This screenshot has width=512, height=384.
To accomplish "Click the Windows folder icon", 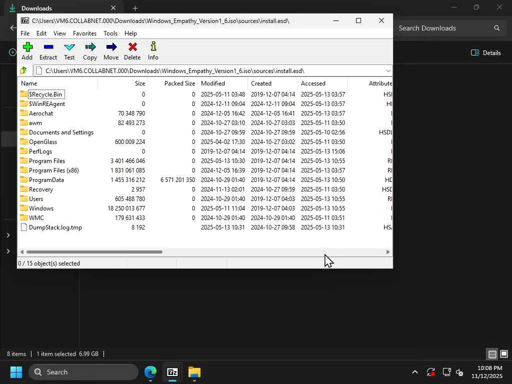I will coord(24,208).
